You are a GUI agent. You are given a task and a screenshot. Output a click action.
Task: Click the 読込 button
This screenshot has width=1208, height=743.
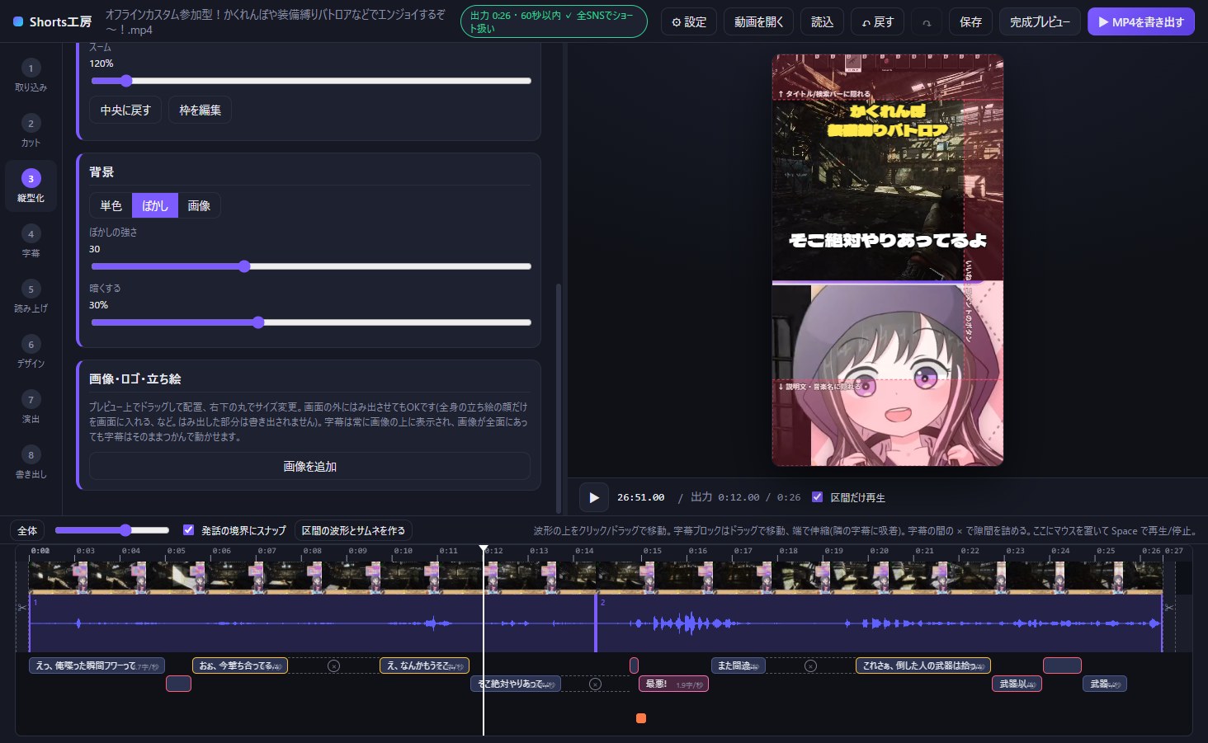(822, 22)
